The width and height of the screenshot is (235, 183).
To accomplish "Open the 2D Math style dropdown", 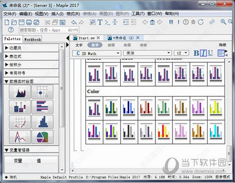I will (97, 53).
